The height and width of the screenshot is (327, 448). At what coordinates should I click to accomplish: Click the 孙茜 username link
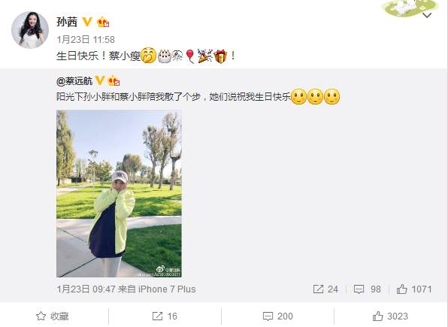(x=67, y=22)
